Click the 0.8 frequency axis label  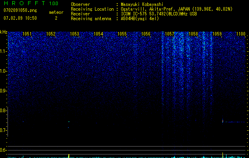[3, 111]
